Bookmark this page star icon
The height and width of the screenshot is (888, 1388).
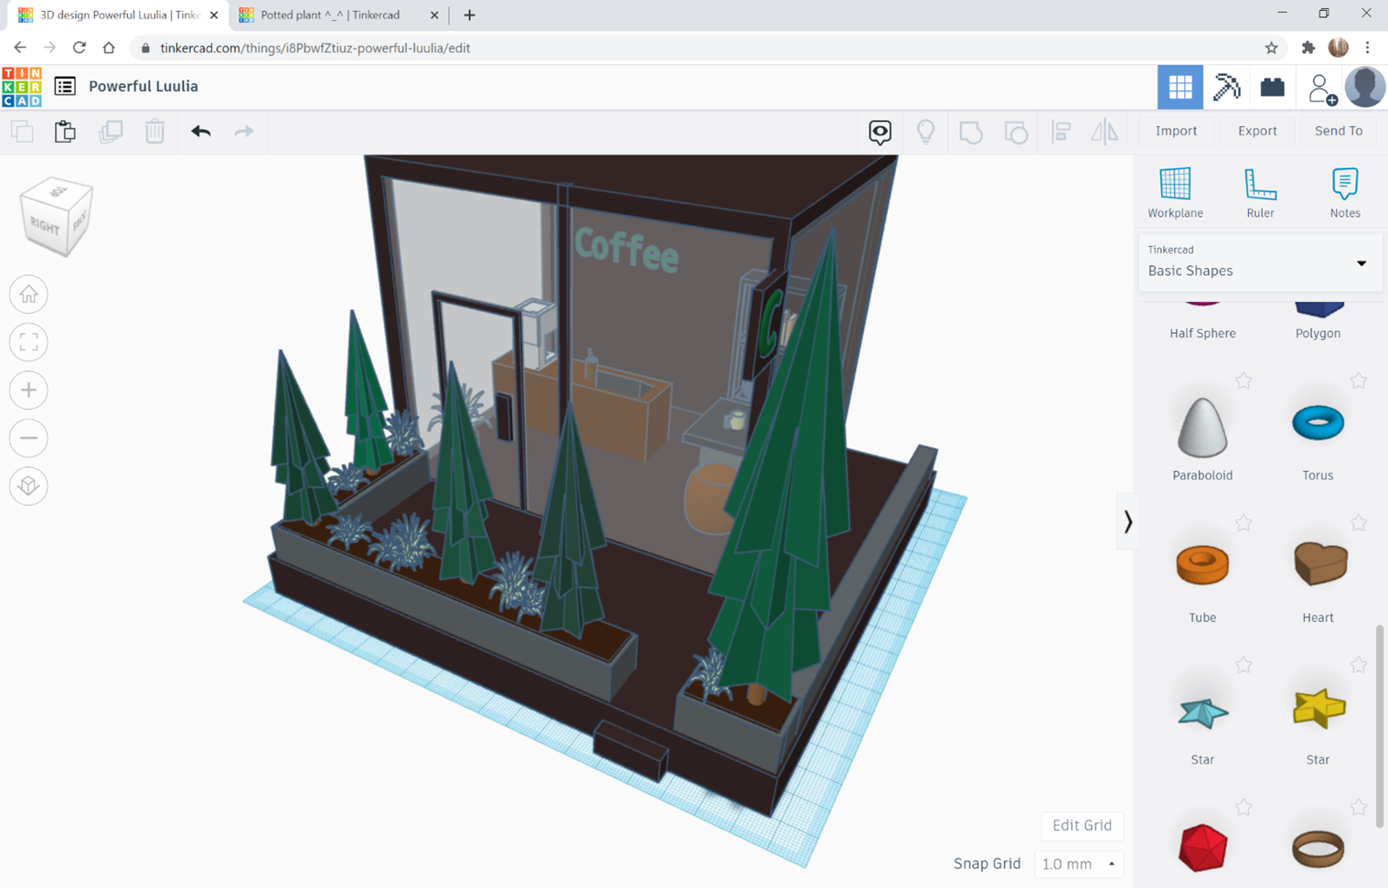pyautogui.click(x=1271, y=48)
